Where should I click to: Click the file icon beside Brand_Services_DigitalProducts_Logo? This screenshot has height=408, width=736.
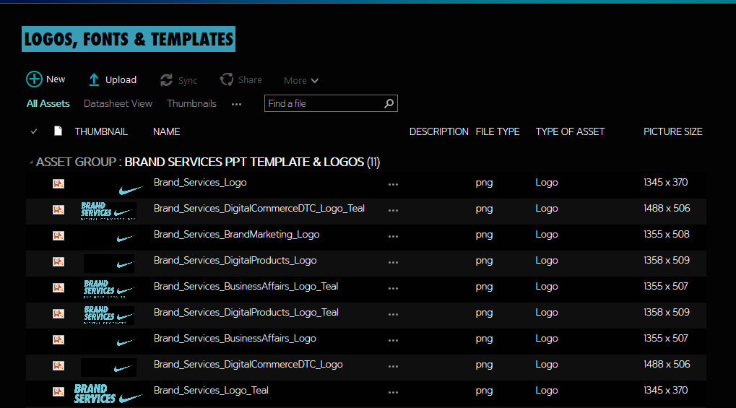59,261
